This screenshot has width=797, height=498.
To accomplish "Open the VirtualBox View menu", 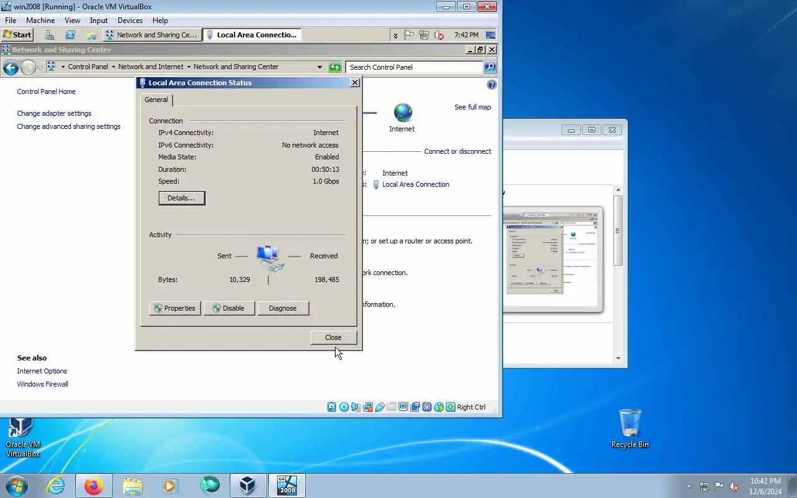I will coord(72,21).
